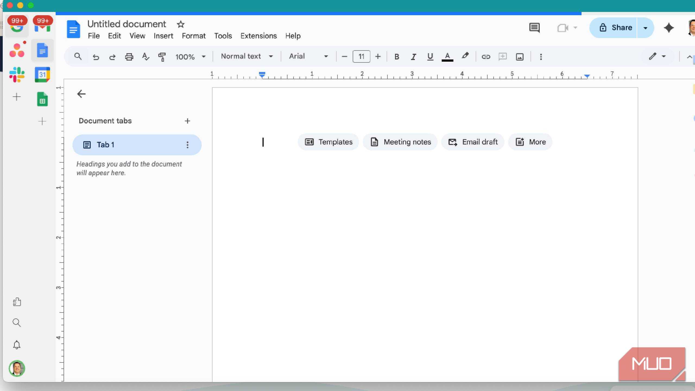
Task: Open the print dialog
Action: pyautogui.click(x=129, y=57)
